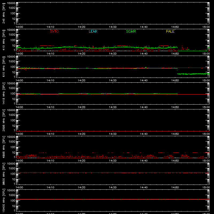Click the 10000 tick label on 8800 MHz panel
Viewport: 214px width, 214px height.
(x=11, y=164)
